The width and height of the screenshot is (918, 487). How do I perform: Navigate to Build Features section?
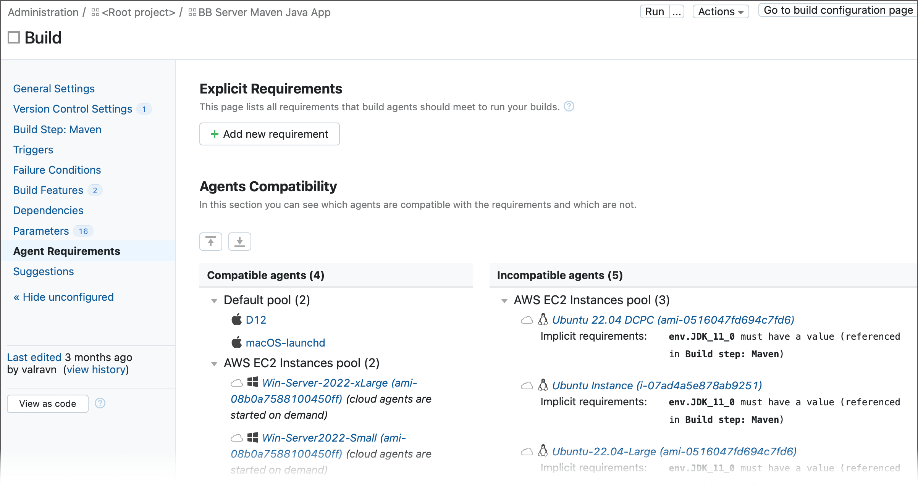click(48, 190)
